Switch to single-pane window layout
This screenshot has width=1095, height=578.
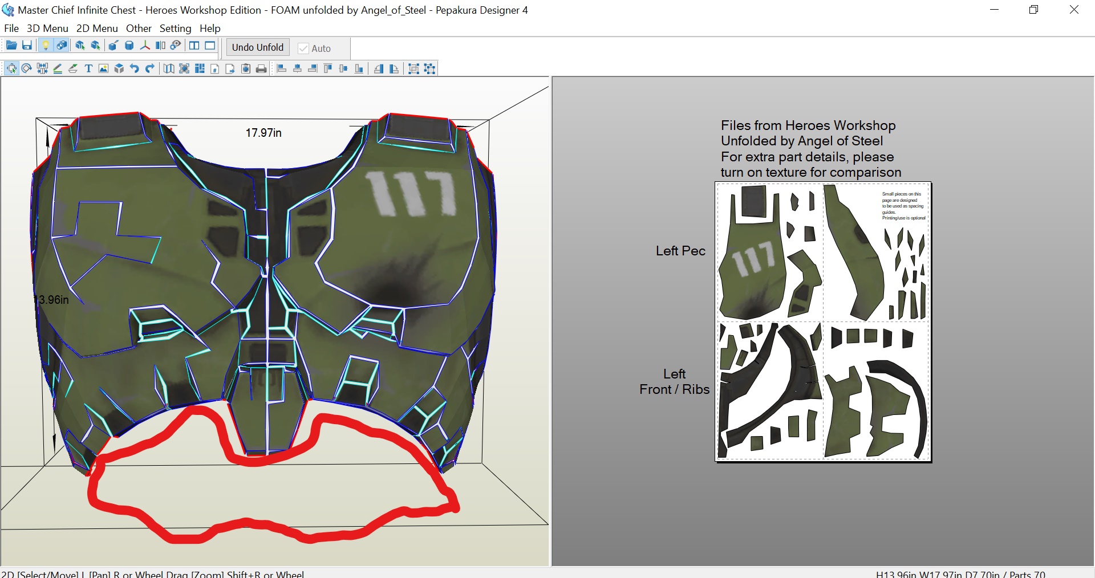[210, 46]
